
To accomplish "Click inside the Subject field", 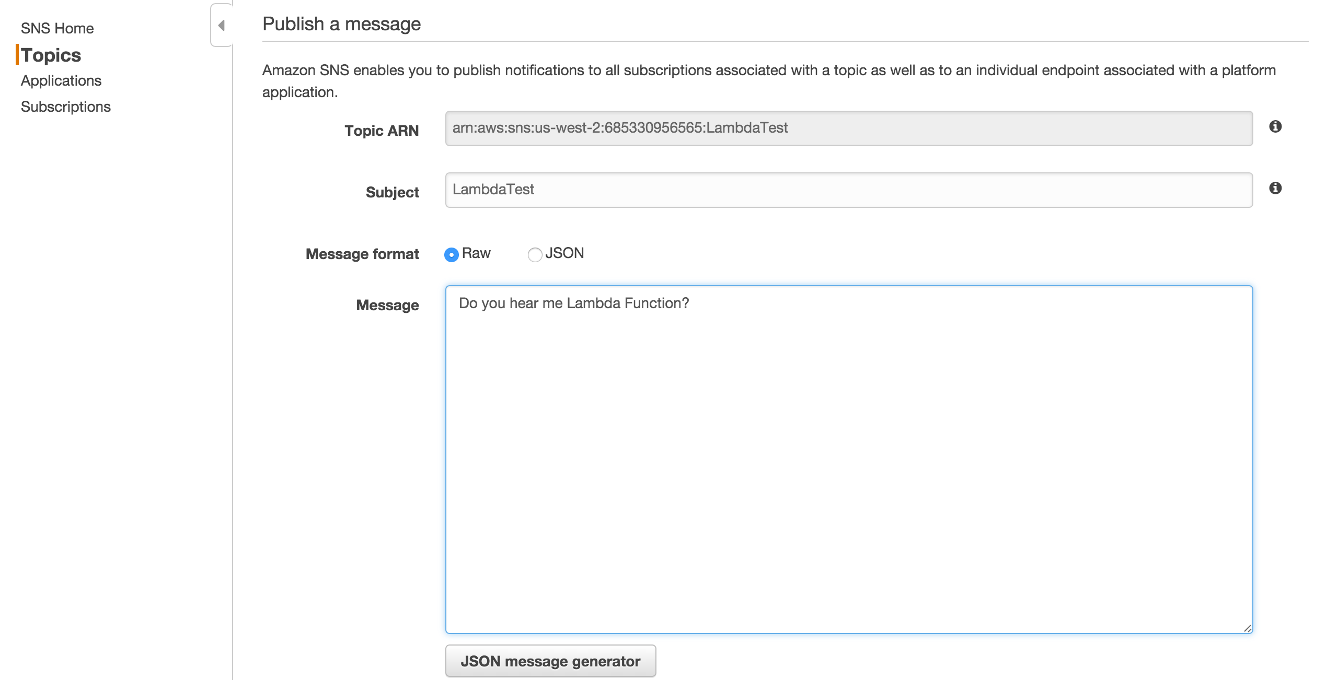I will click(x=732, y=189).
